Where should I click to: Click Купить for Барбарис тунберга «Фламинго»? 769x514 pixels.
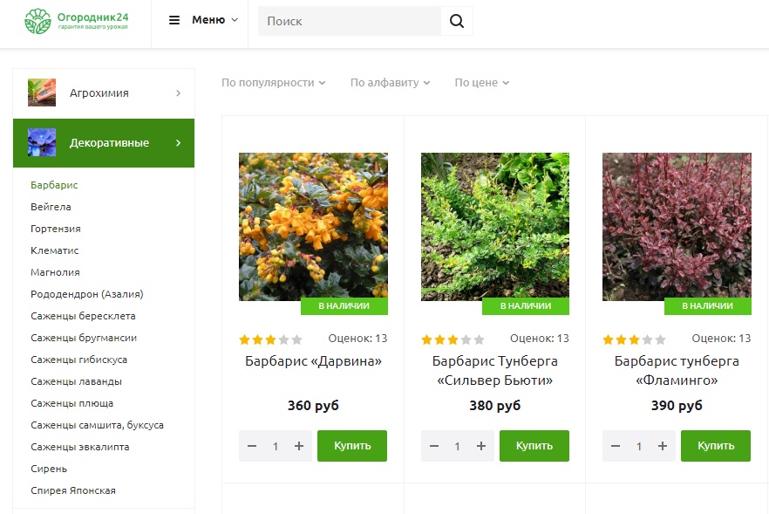point(716,446)
